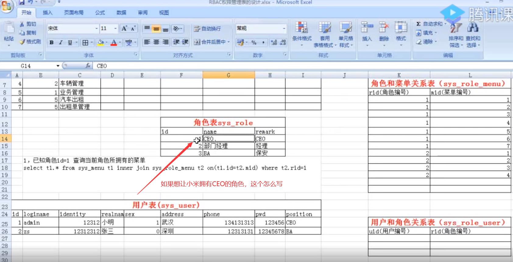
Task: Increase indent in alignment group
Action: click(185, 42)
